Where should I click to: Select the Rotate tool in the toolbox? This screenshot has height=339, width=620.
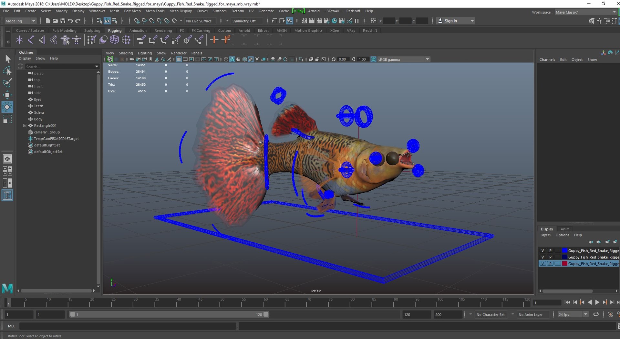[x=7, y=107]
